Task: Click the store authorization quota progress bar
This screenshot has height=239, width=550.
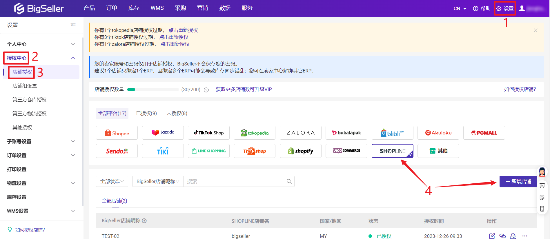Action: [153, 90]
